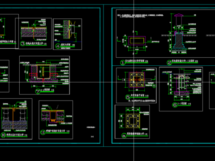
Task: Pick the circled number 7 section marker
Action: tap(38, 91)
